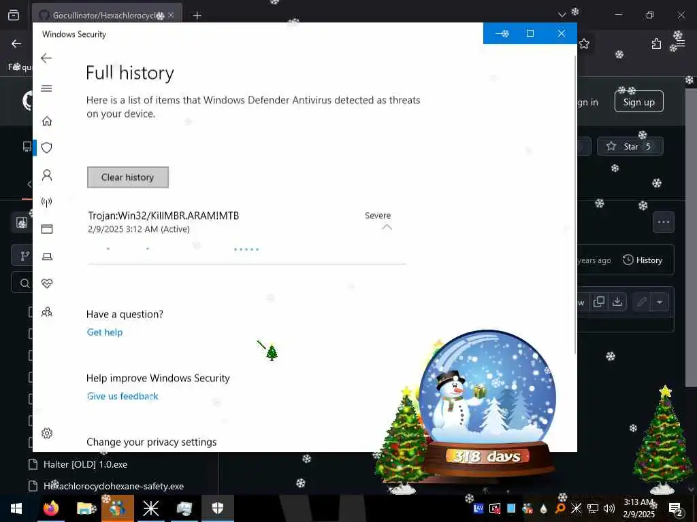Open the taskbar clock showing 3:13 AM

638,508
